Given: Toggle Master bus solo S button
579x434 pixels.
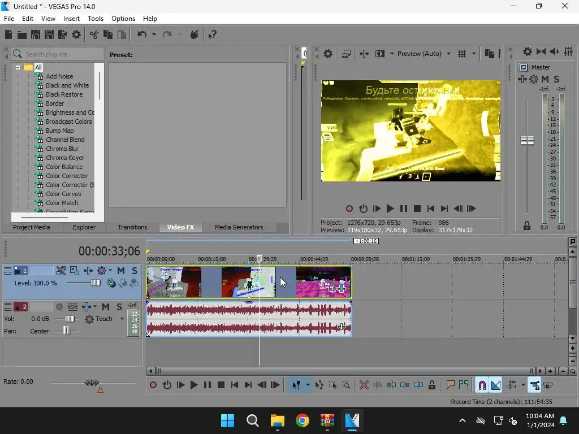Looking at the screenshot, I should (x=556, y=79).
